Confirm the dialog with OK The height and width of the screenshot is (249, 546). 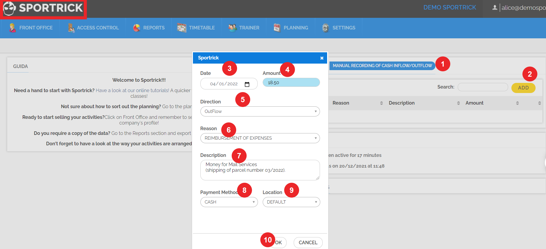279,242
